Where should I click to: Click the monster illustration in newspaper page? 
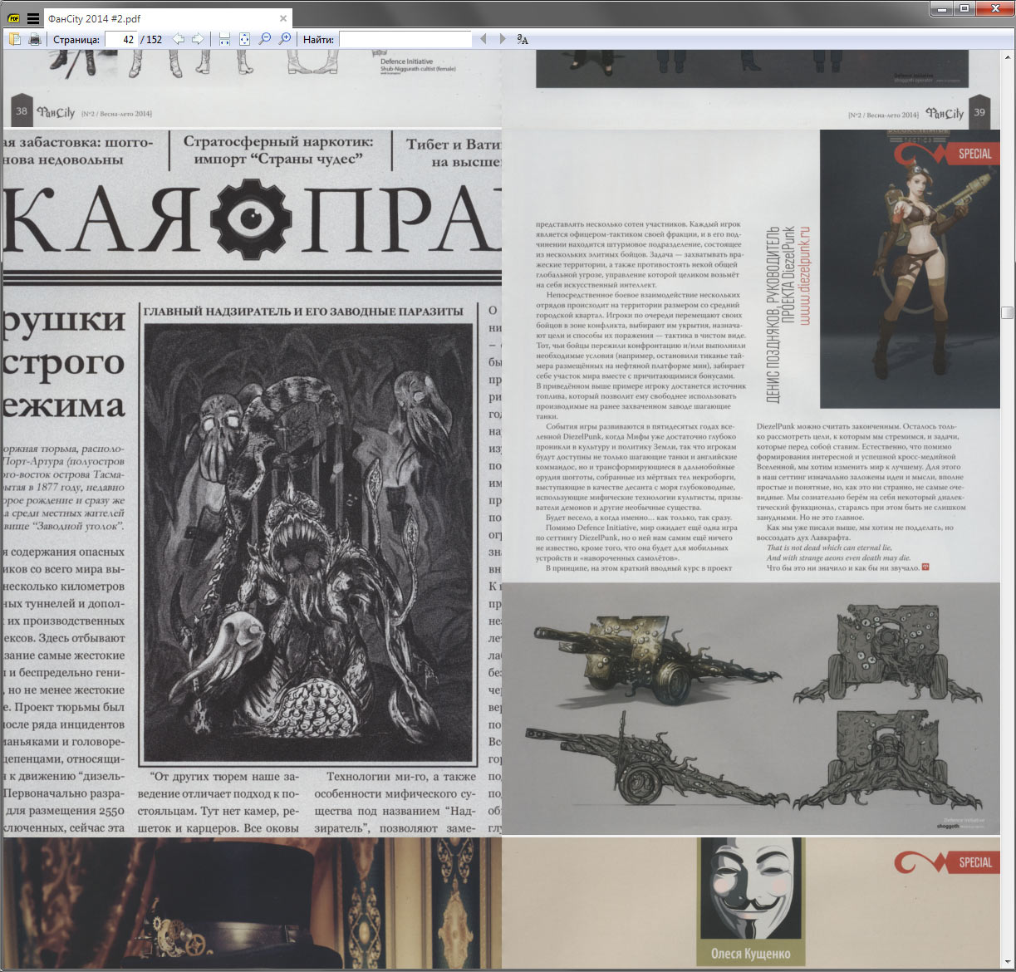308,542
